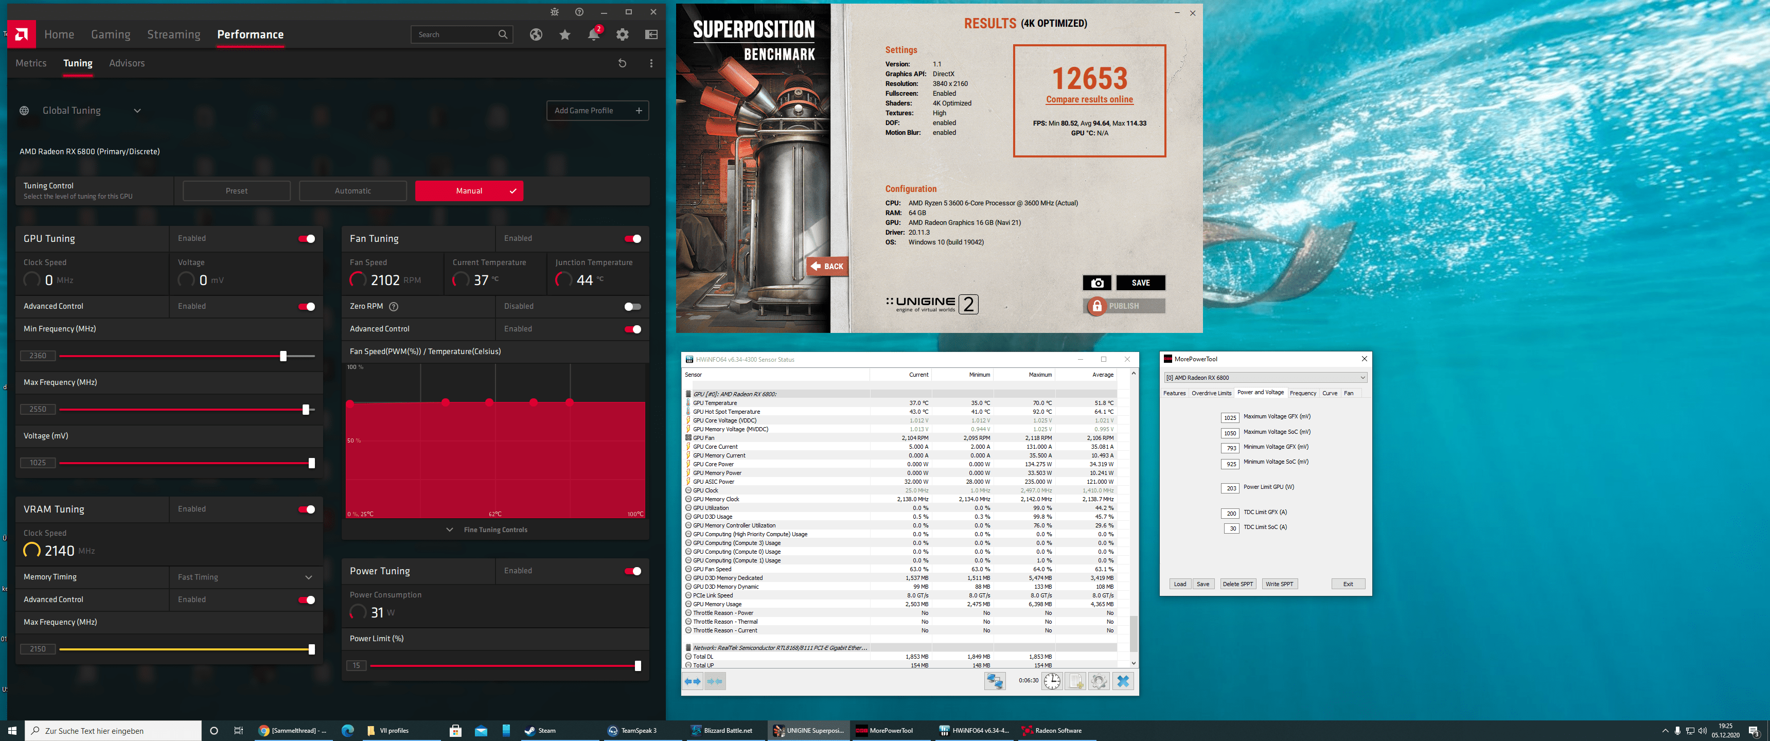The height and width of the screenshot is (741, 1770).
Task: Open the Radeon notifications bell
Action: coord(594,34)
